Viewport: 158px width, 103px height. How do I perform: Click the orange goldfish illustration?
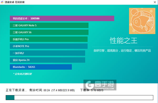(x=142, y=21)
